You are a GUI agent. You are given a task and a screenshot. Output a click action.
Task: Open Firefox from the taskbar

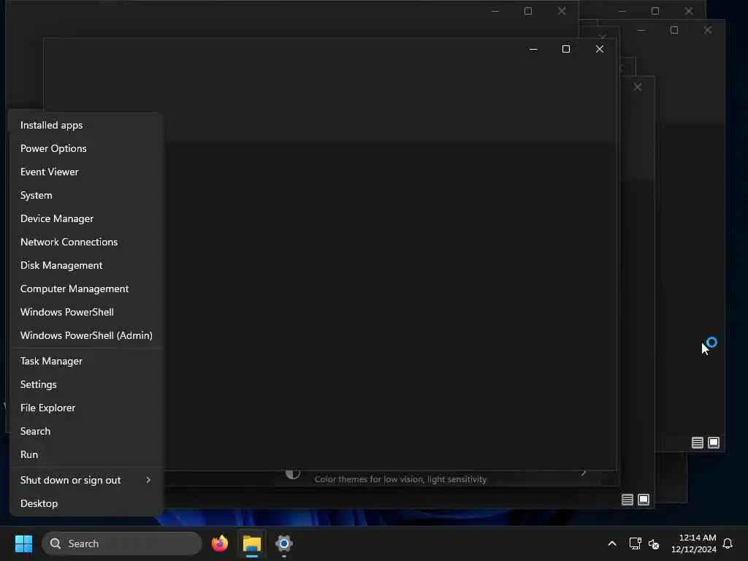pos(219,543)
